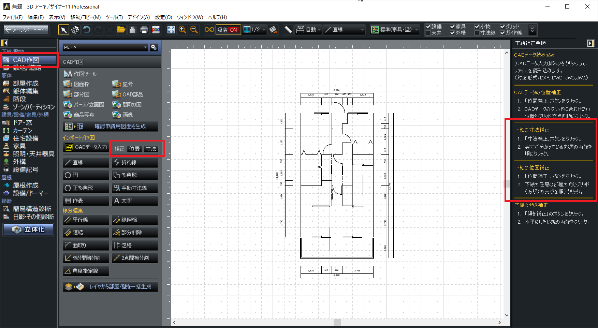
Task: Open the ファイル(F) menu
Action: (13, 17)
